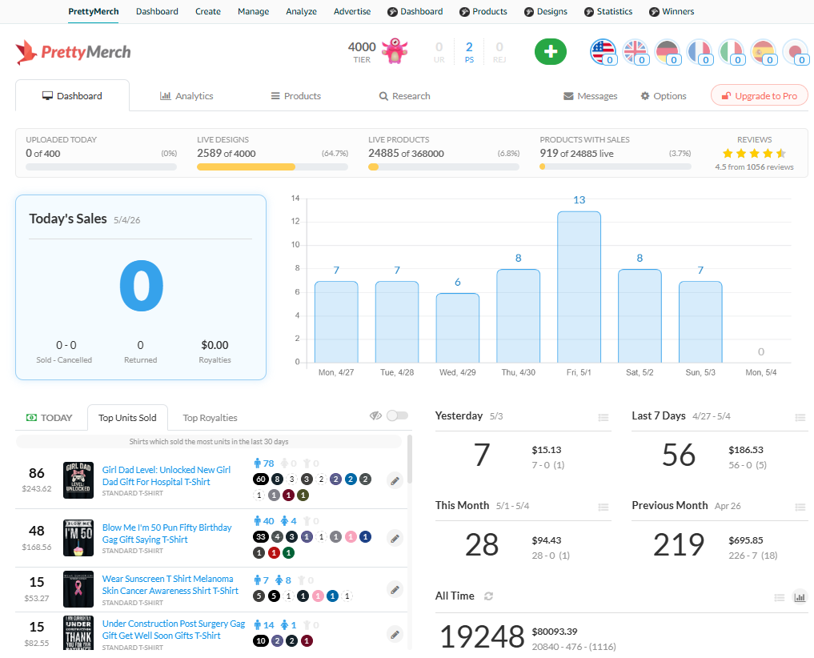
Task: Open Yesterday sales list icon
Action: 603,417
